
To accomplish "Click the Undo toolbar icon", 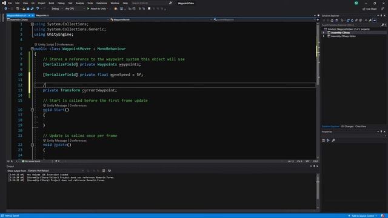I will point(38,8).
